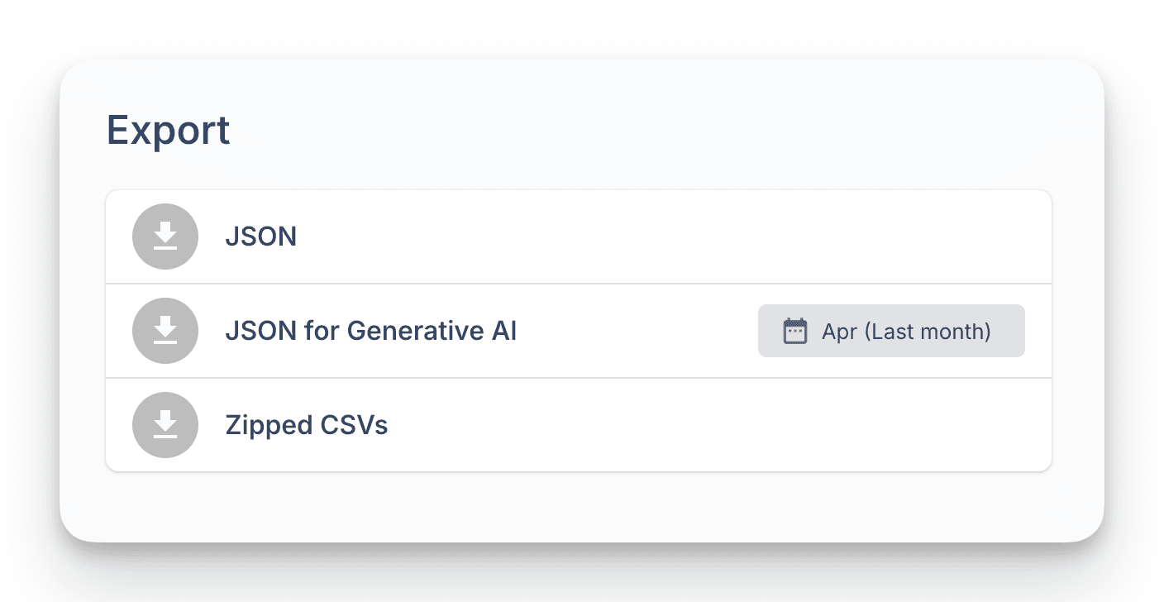Click the Export heading
This screenshot has height=602, width=1164.
tap(168, 131)
